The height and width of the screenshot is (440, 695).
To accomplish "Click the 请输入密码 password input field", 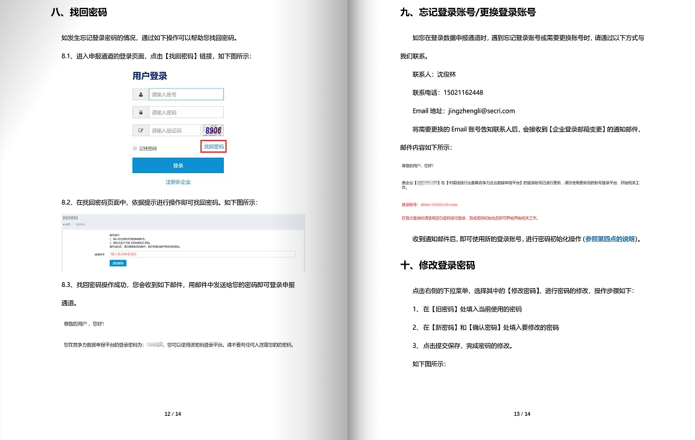I will (x=186, y=113).
